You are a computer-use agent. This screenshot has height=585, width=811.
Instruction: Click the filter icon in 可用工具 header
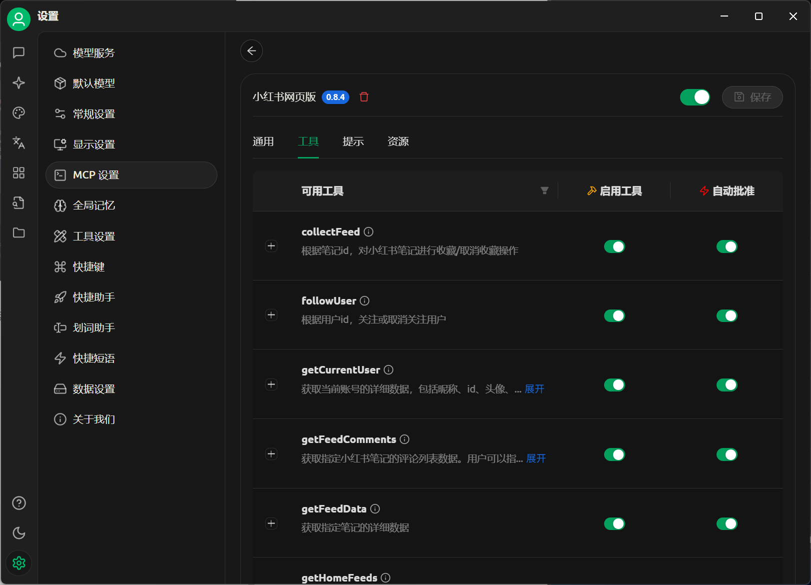[x=545, y=190]
